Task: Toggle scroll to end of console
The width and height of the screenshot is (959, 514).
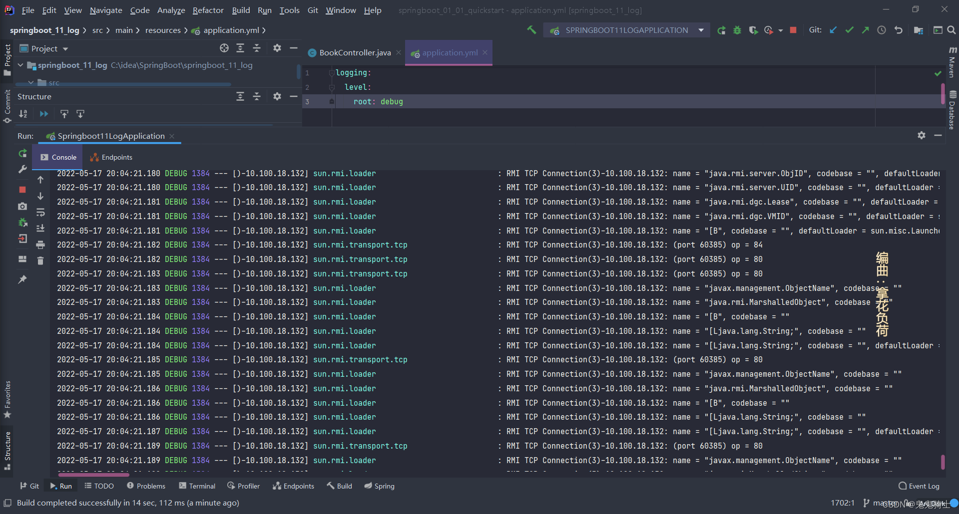Action: tap(40, 228)
